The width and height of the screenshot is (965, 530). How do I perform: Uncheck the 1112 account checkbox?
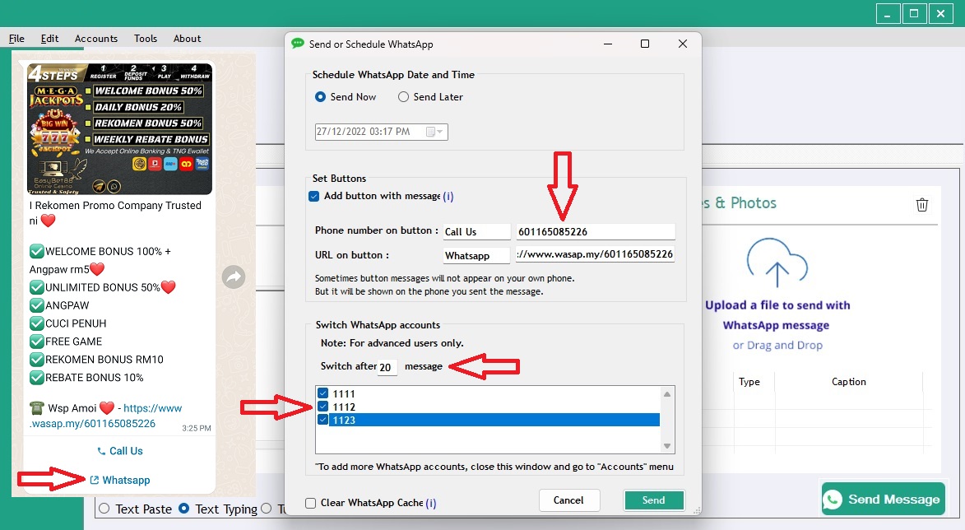[x=323, y=407]
